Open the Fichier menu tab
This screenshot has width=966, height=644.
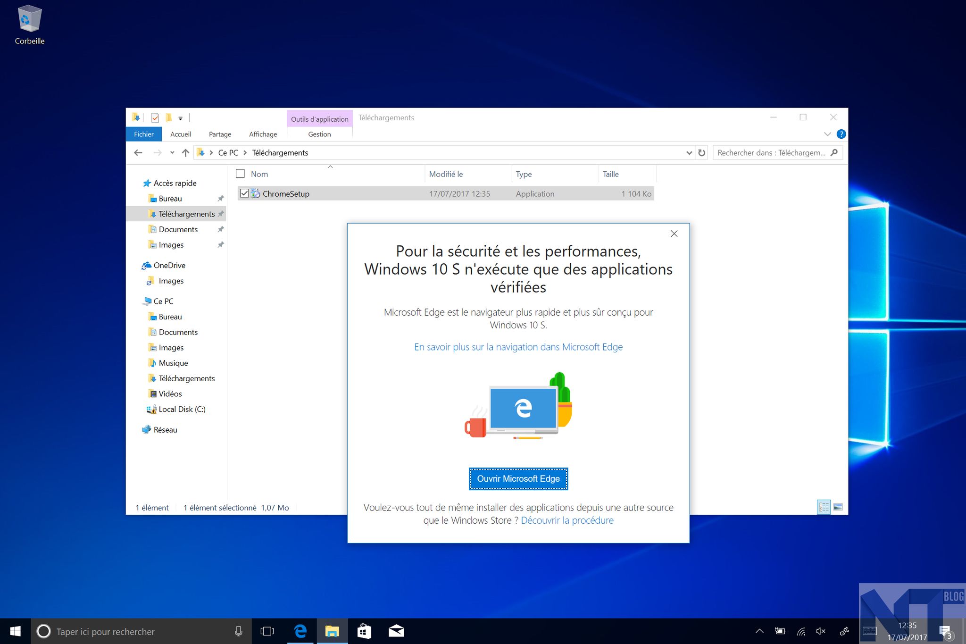(x=144, y=134)
